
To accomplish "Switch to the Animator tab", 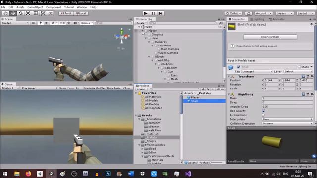I will [x=277, y=19].
